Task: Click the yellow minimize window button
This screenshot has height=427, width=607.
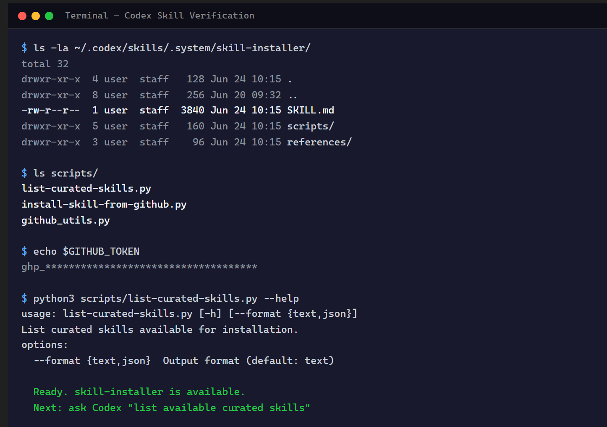Action: click(x=36, y=16)
